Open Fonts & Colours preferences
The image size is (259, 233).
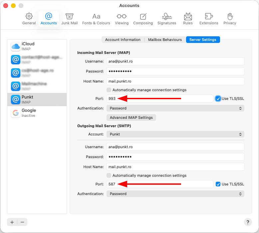pyautogui.click(x=96, y=19)
